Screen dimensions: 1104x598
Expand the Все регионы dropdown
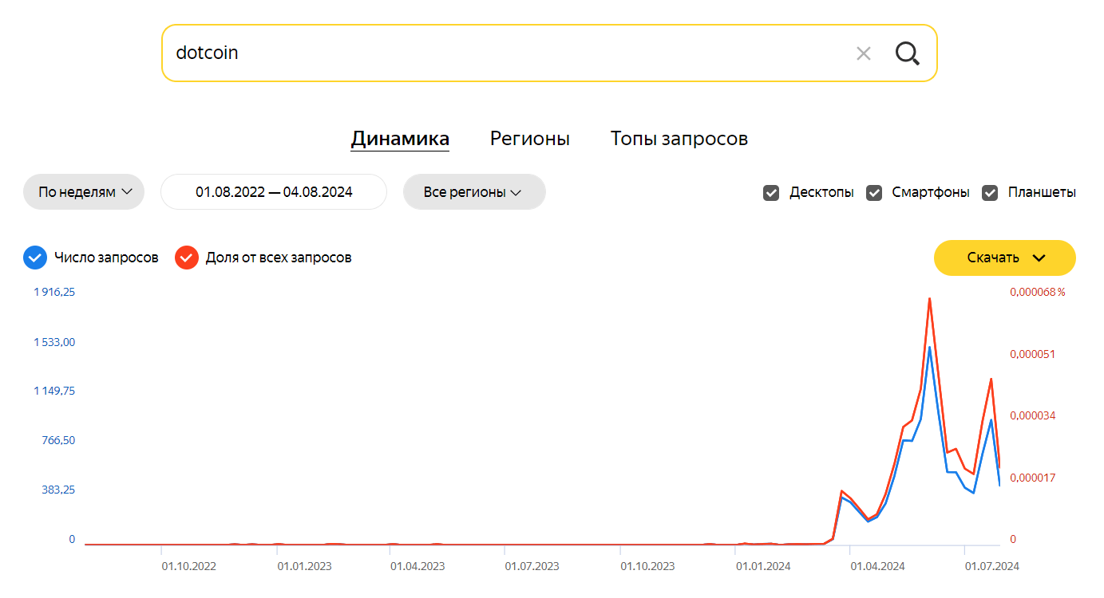point(473,192)
